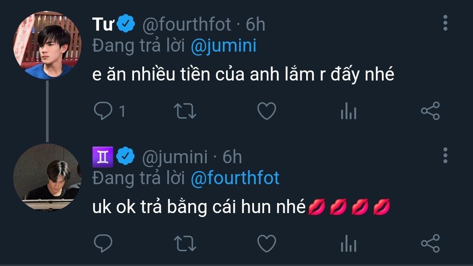Reply to the fourthfot tweet
This screenshot has width=473, height=266.
(x=103, y=111)
